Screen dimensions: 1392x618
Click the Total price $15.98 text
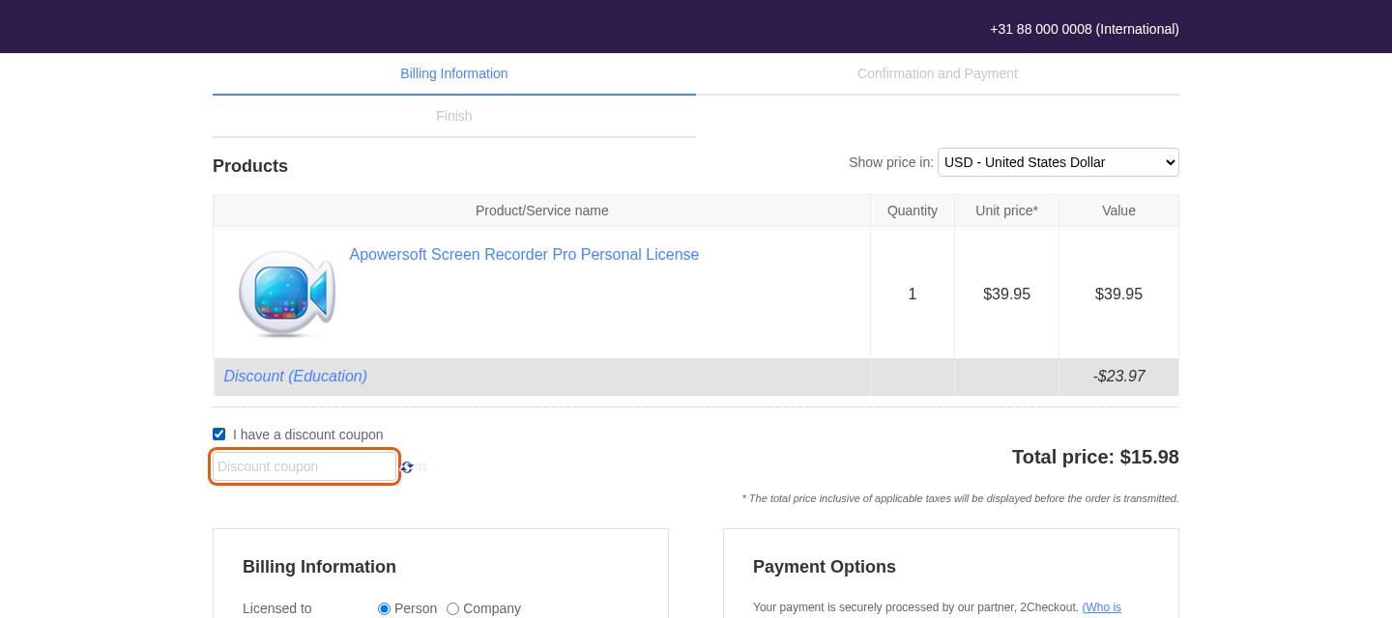[x=1095, y=457]
